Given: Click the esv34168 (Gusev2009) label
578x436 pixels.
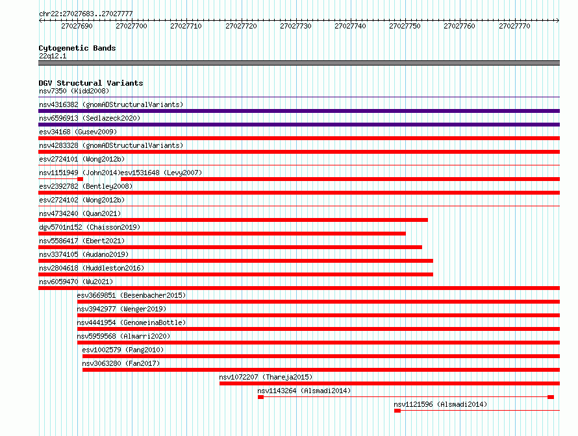Looking at the screenshot, I should [78, 132].
